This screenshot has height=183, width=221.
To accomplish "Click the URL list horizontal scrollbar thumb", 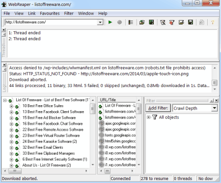I will (107, 171).
